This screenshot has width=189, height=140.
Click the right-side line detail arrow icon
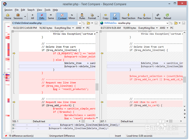[x=13, y=128]
